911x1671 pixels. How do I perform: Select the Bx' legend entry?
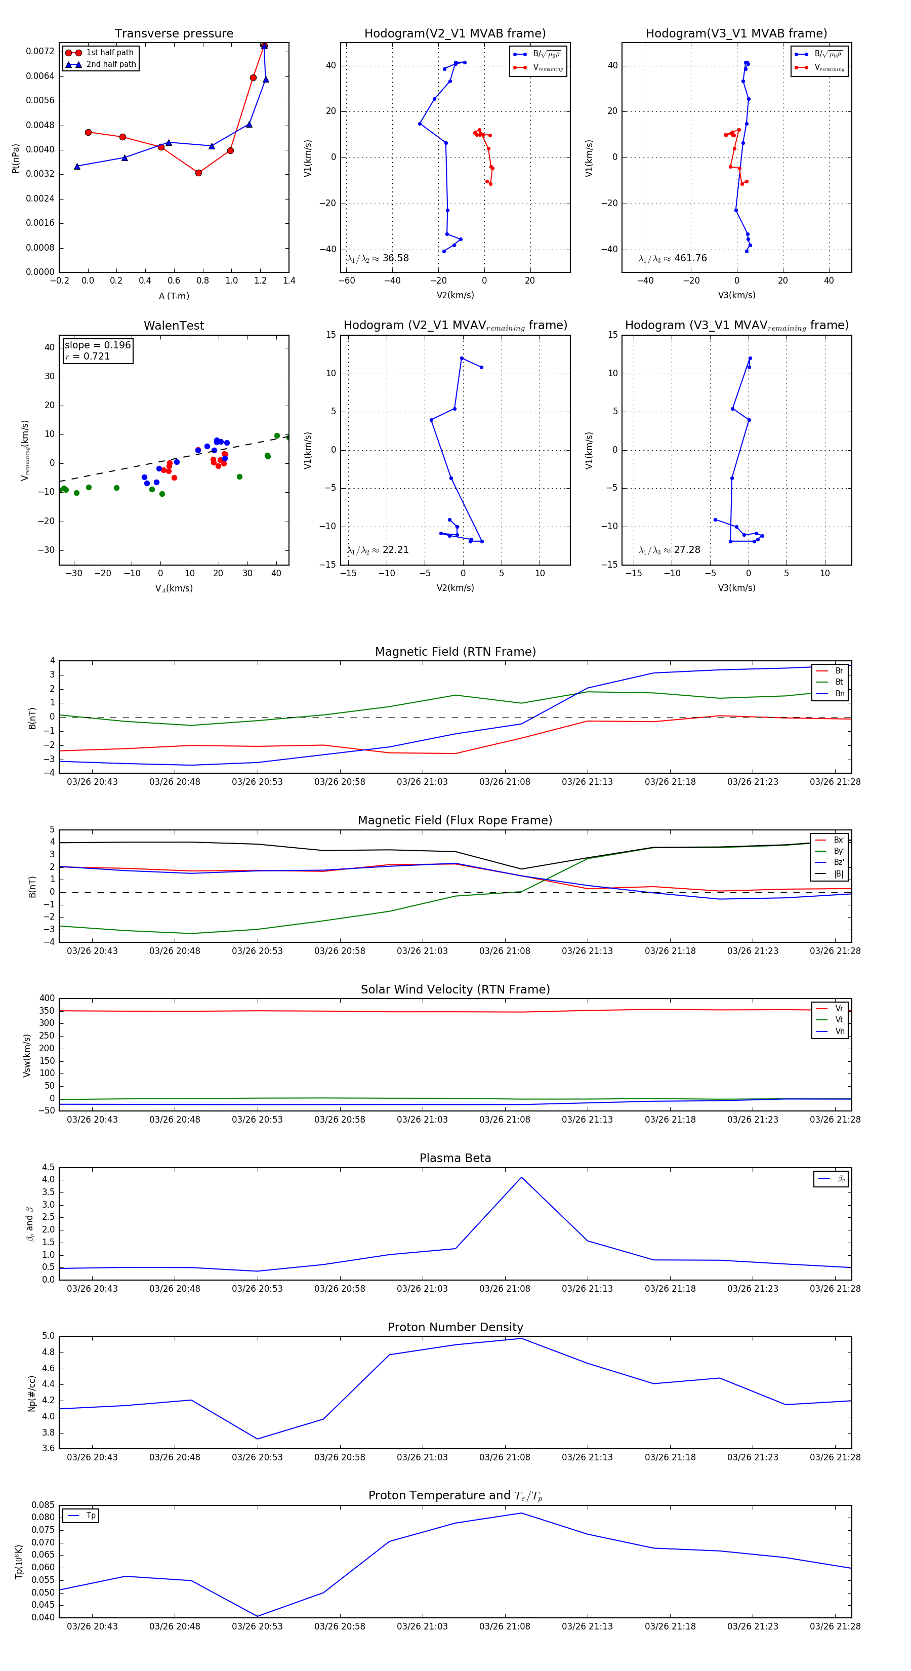coord(830,840)
